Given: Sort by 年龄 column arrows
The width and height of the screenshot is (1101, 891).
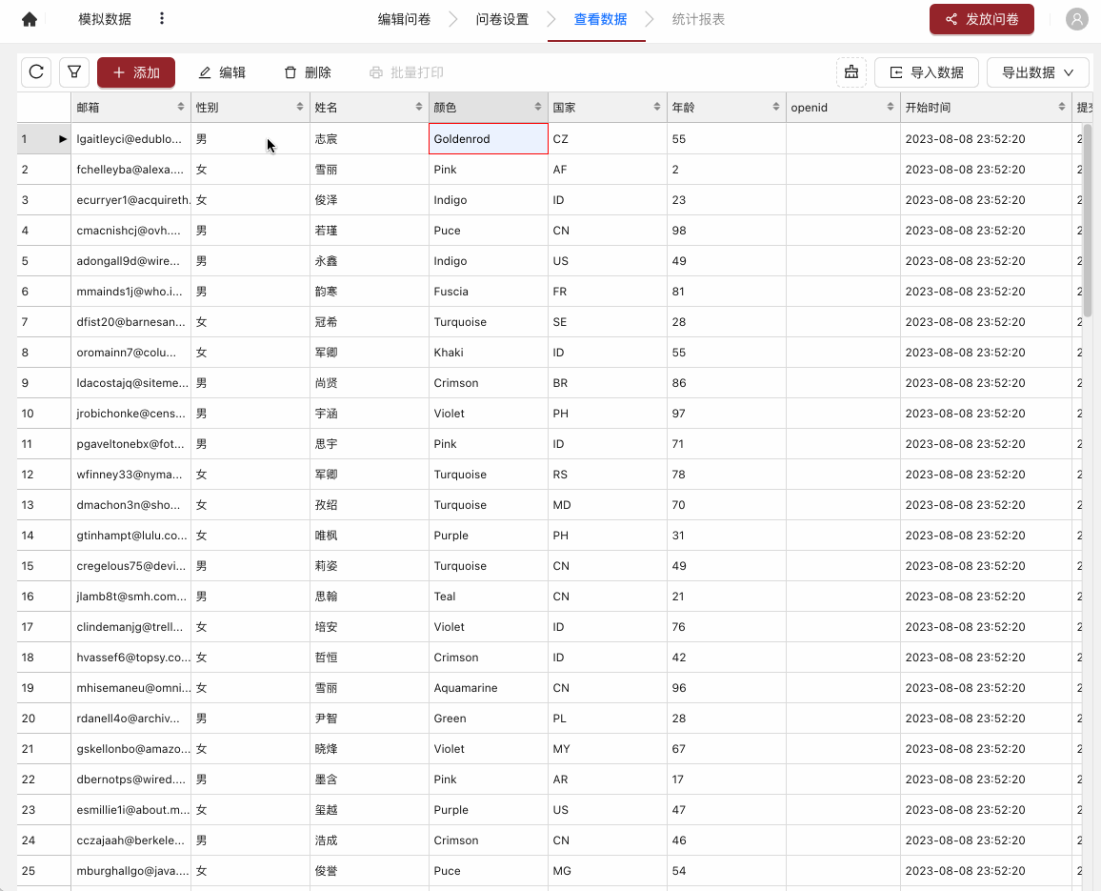Looking at the screenshot, I should pyautogui.click(x=776, y=107).
